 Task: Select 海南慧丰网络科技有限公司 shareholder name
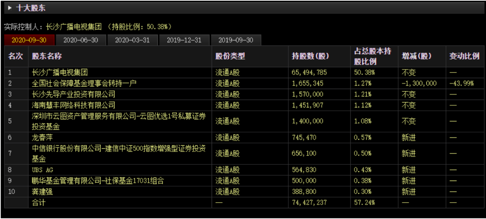(73, 105)
